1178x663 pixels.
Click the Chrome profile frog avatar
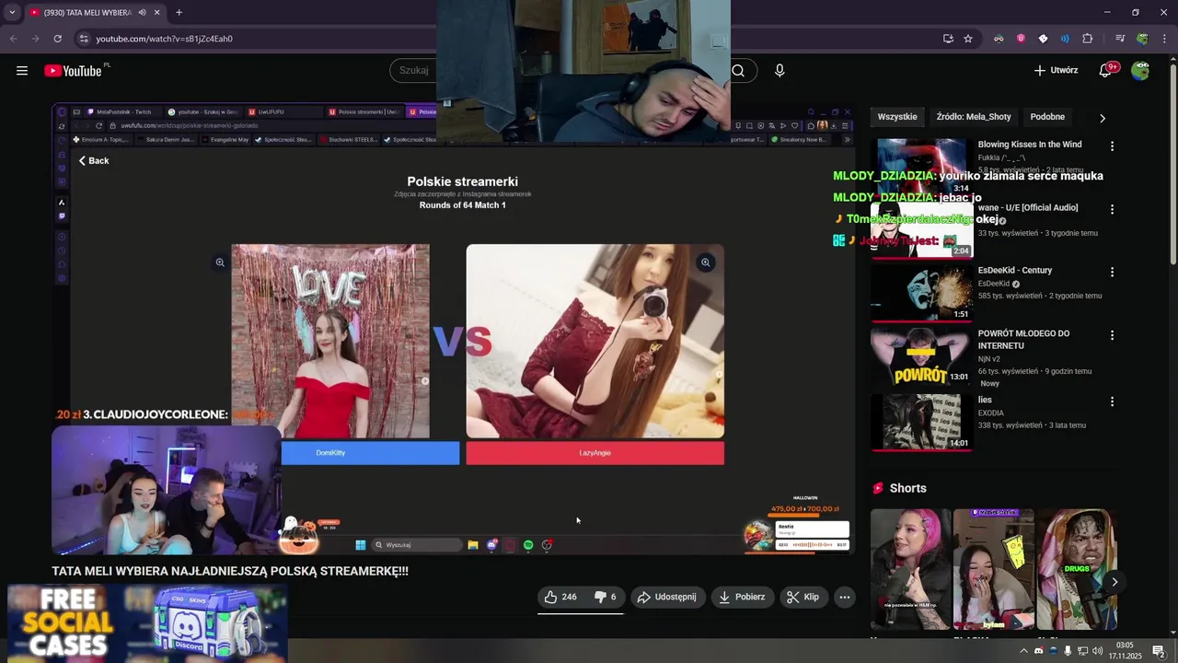pyautogui.click(x=1142, y=39)
